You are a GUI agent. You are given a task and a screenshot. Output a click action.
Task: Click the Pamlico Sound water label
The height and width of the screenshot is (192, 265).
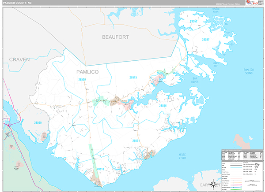[x=249, y=71]
